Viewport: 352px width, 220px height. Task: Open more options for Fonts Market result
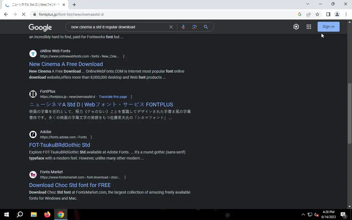pyautogui.click(x=125, y=177)
